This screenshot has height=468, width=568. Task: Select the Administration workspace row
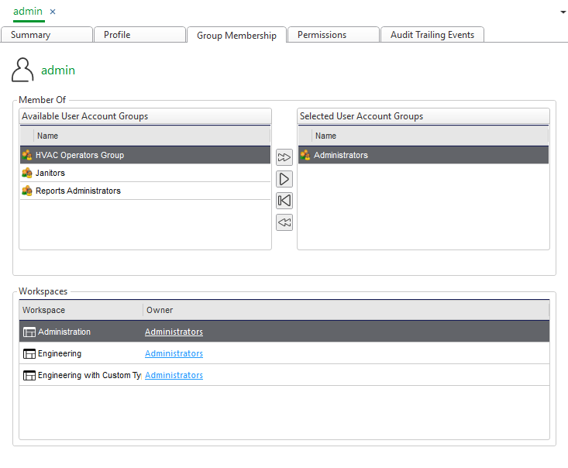(284, 332)
